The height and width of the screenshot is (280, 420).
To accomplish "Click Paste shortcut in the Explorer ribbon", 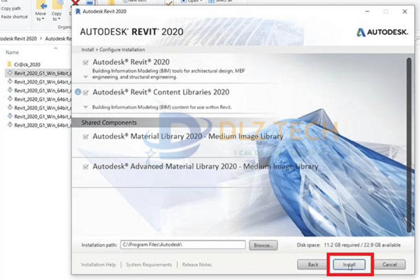I will pyautogui.click(x=14, y=17).
